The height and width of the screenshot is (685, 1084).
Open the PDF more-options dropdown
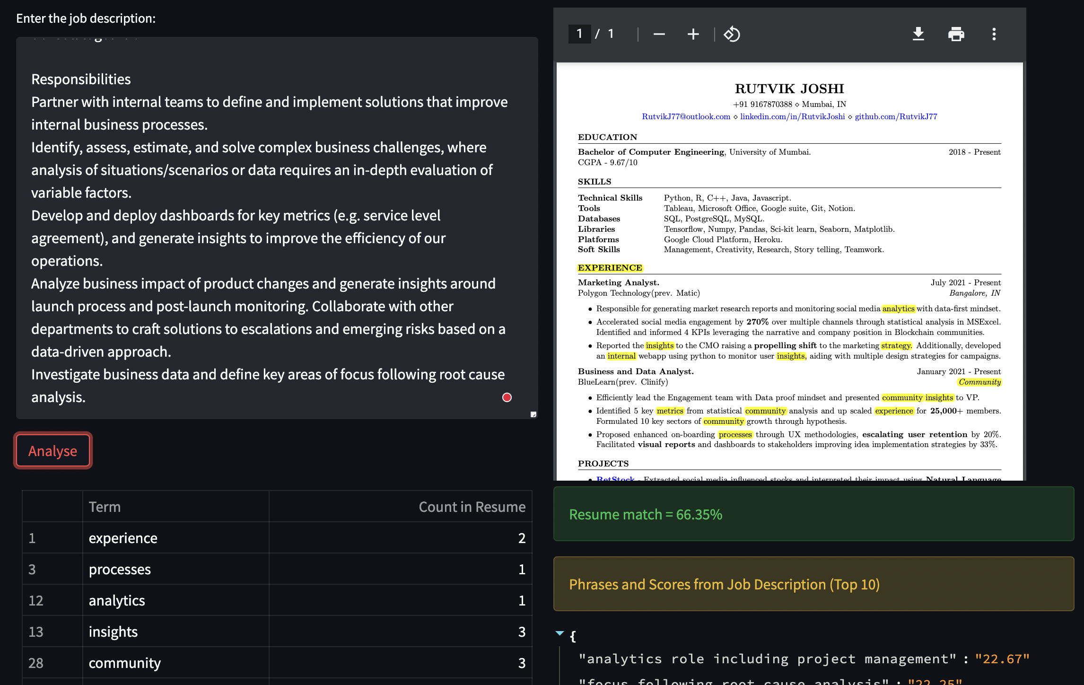pyautogui.click(x=993, y=34)
